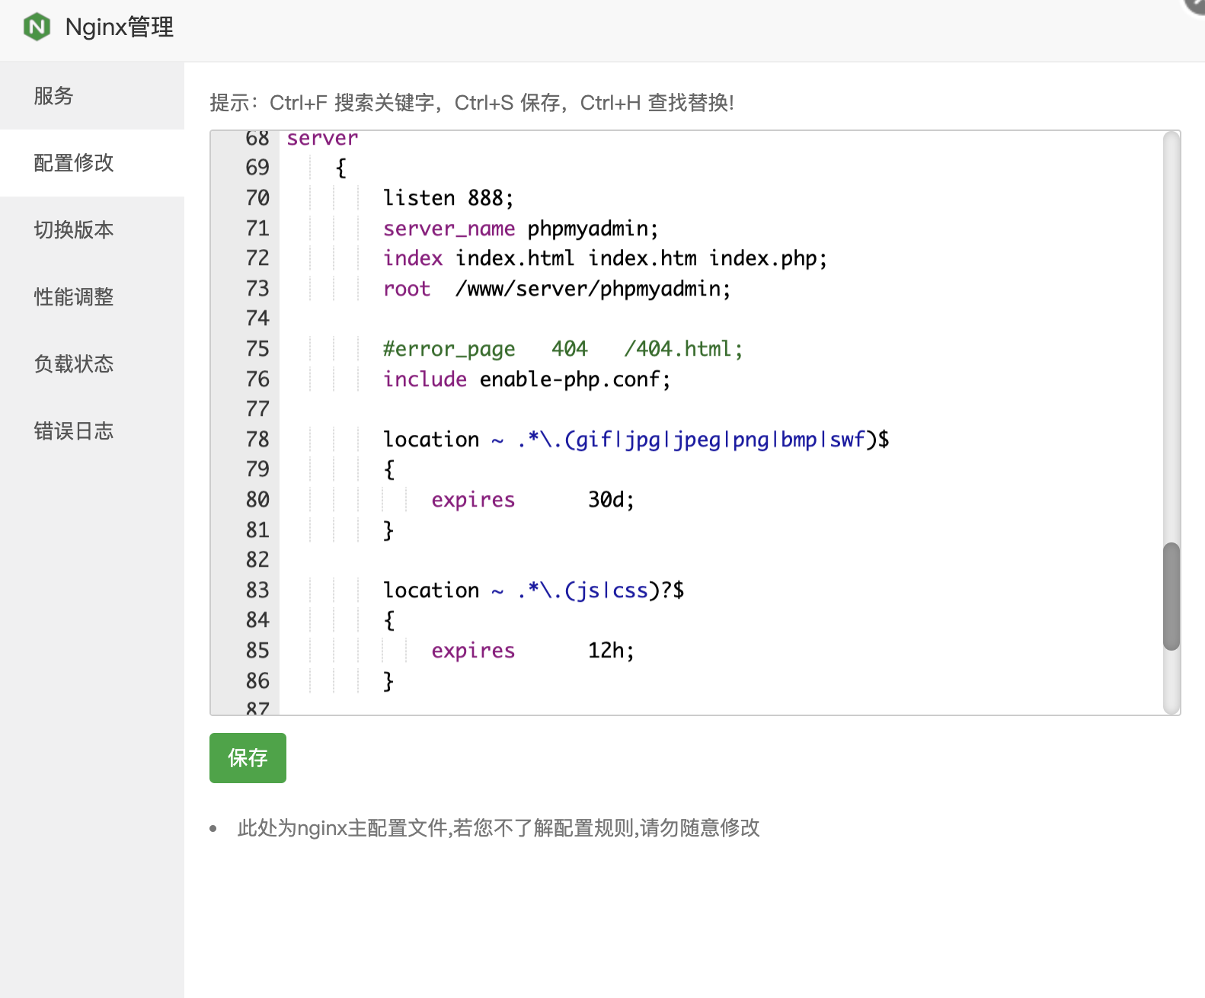Open the 性能调整 tab
The width and height of the screenshot is (1205, 998).
pyautogui.click(x=91, y=297)
